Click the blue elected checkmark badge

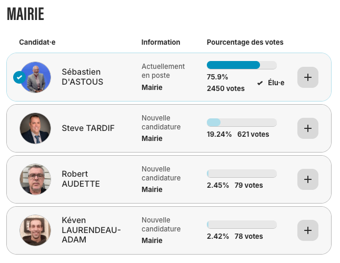tap(19, 77)
